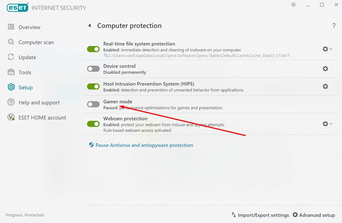Open HIPS gear settings icon

(x=325, y=87)
